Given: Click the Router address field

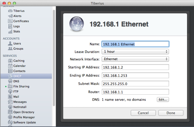Looking at the screenshot, I should pos(135,92).
